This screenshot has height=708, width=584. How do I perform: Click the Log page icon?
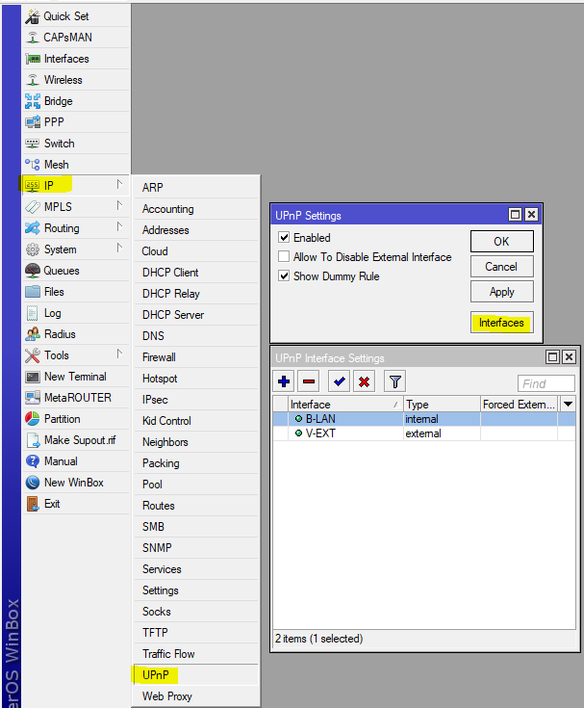pyautogui.click(x=33, y=313)
